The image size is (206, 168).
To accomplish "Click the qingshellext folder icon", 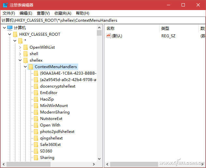I will 36,138.
